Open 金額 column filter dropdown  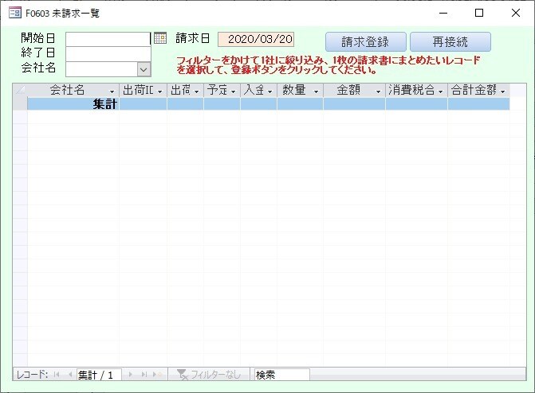(x=378, y=91)
